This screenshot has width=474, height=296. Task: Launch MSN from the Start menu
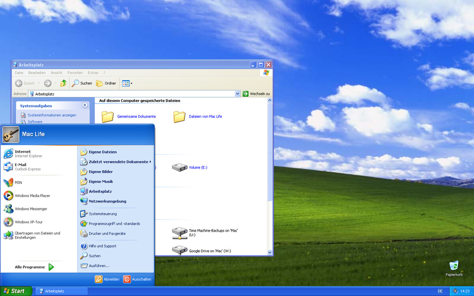coord(19,182)
